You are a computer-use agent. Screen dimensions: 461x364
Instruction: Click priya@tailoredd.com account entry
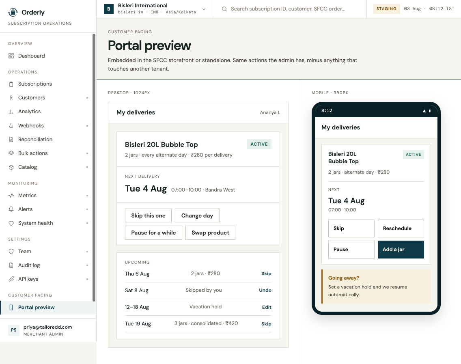48,330
